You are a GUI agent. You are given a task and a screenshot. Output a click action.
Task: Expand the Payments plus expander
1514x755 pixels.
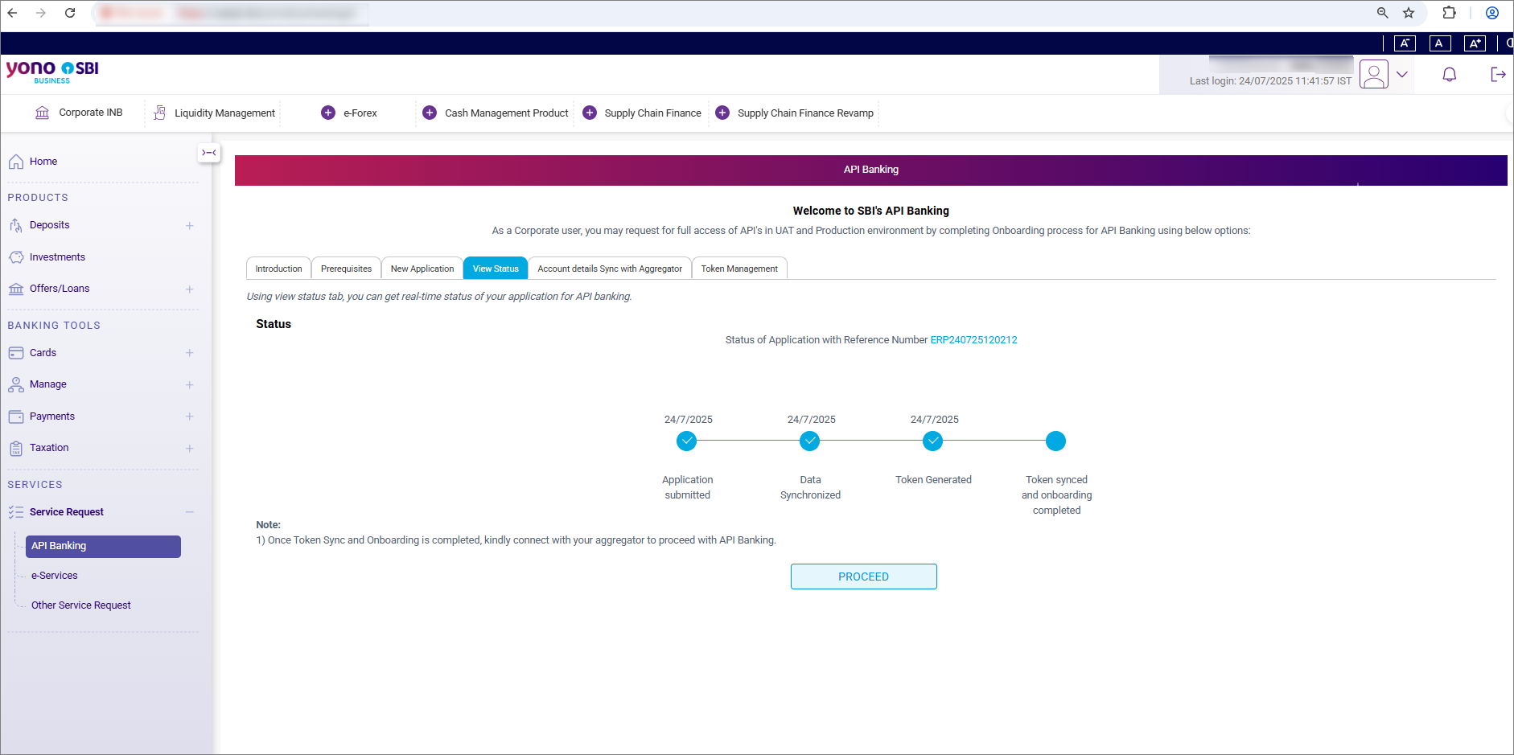click(x=190, y=416)
